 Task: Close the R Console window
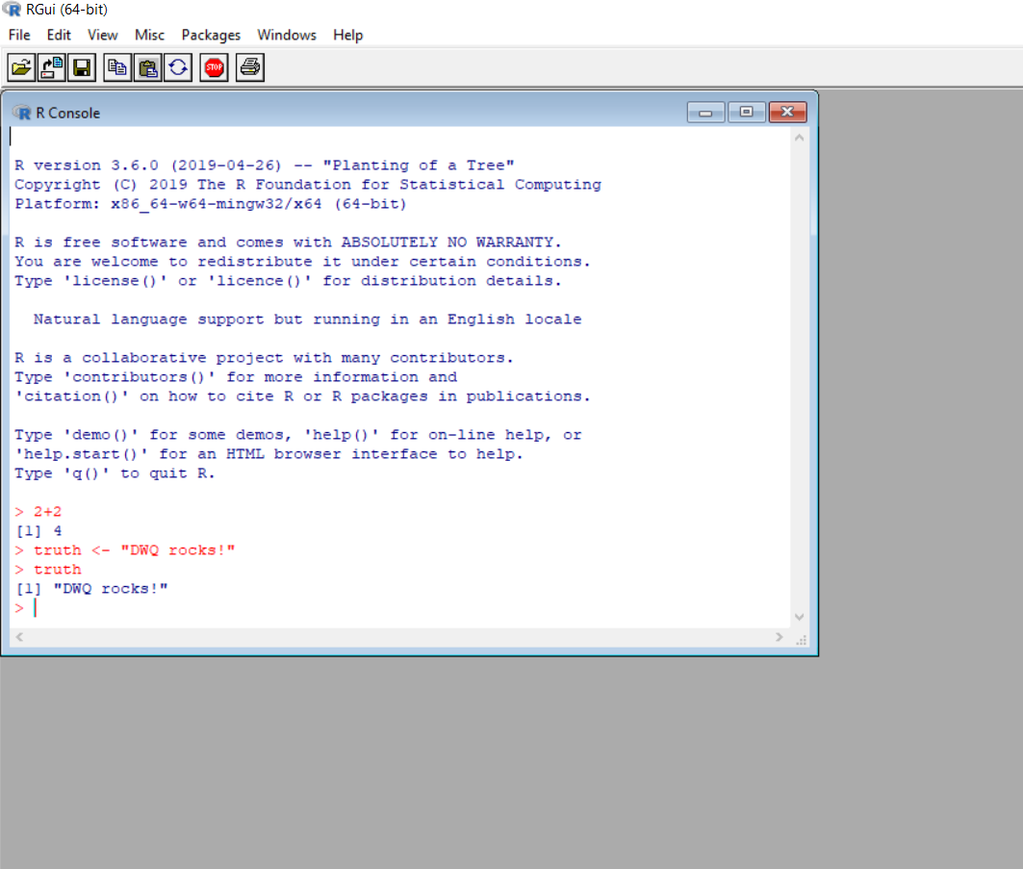point(787,113)
